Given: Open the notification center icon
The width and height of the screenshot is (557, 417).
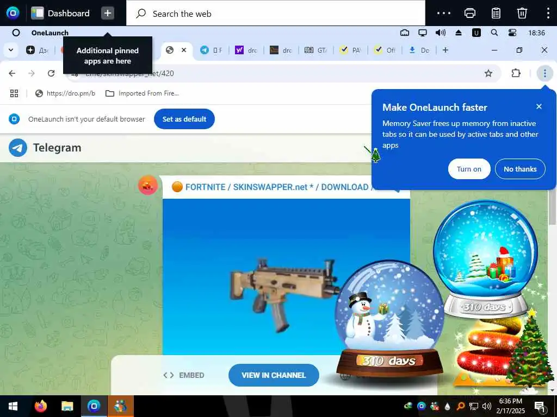Looking at the screenshot, I should point(539,406).
